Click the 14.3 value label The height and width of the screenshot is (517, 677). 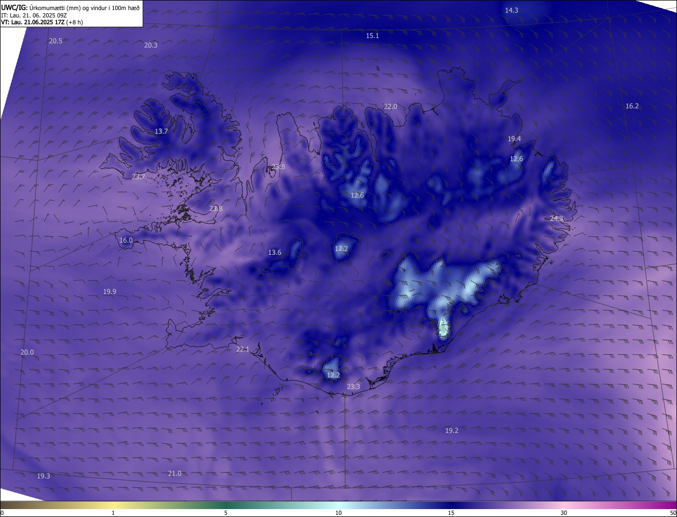[x=511, y=10]
